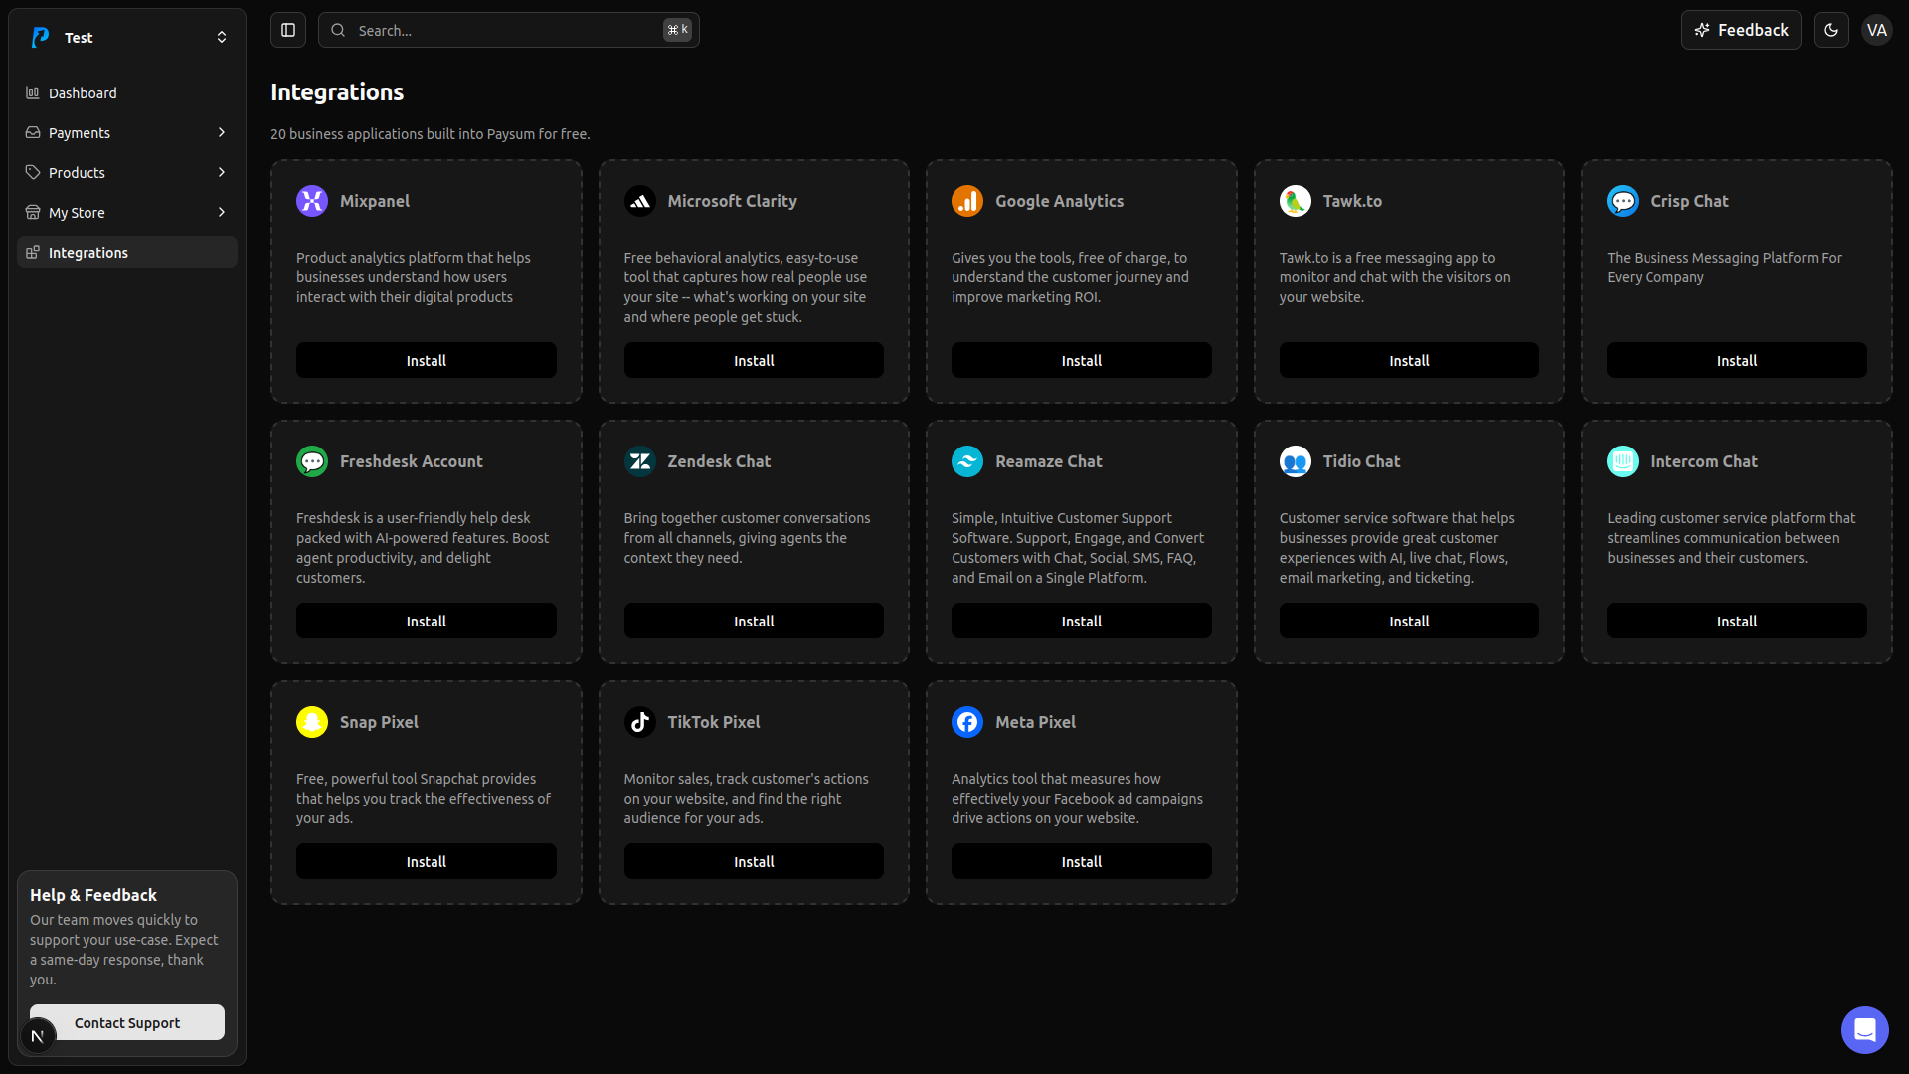Image resolution: width=1909 pixels, height=1074 pixels.
Task: Focus the Search input field
Action: pos(508,30)
